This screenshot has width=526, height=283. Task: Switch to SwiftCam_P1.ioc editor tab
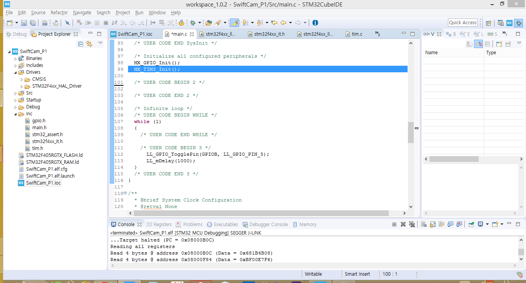[131, 34]
